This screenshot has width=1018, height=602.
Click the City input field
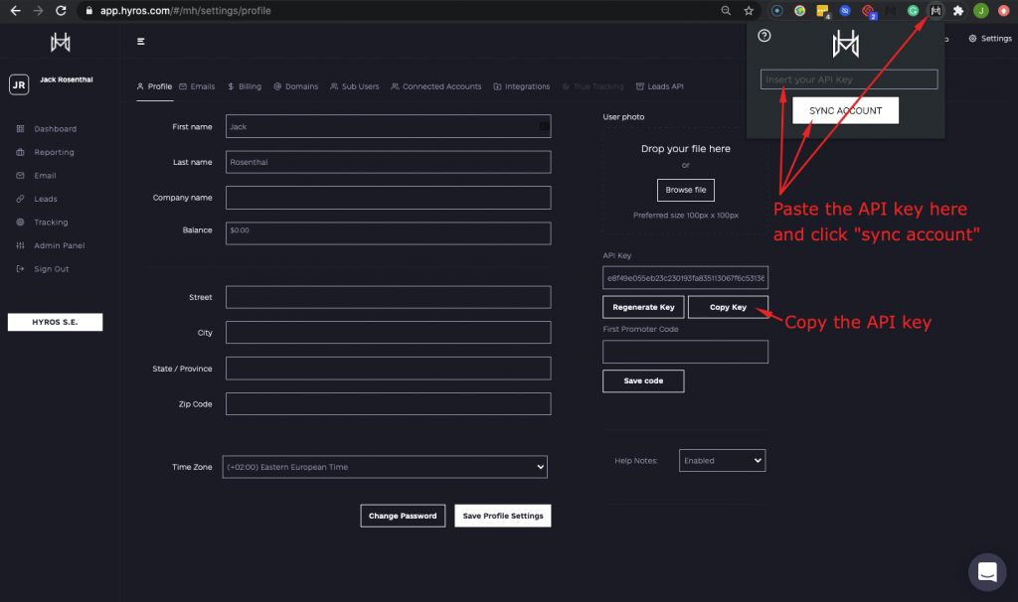tap(389, 332)
